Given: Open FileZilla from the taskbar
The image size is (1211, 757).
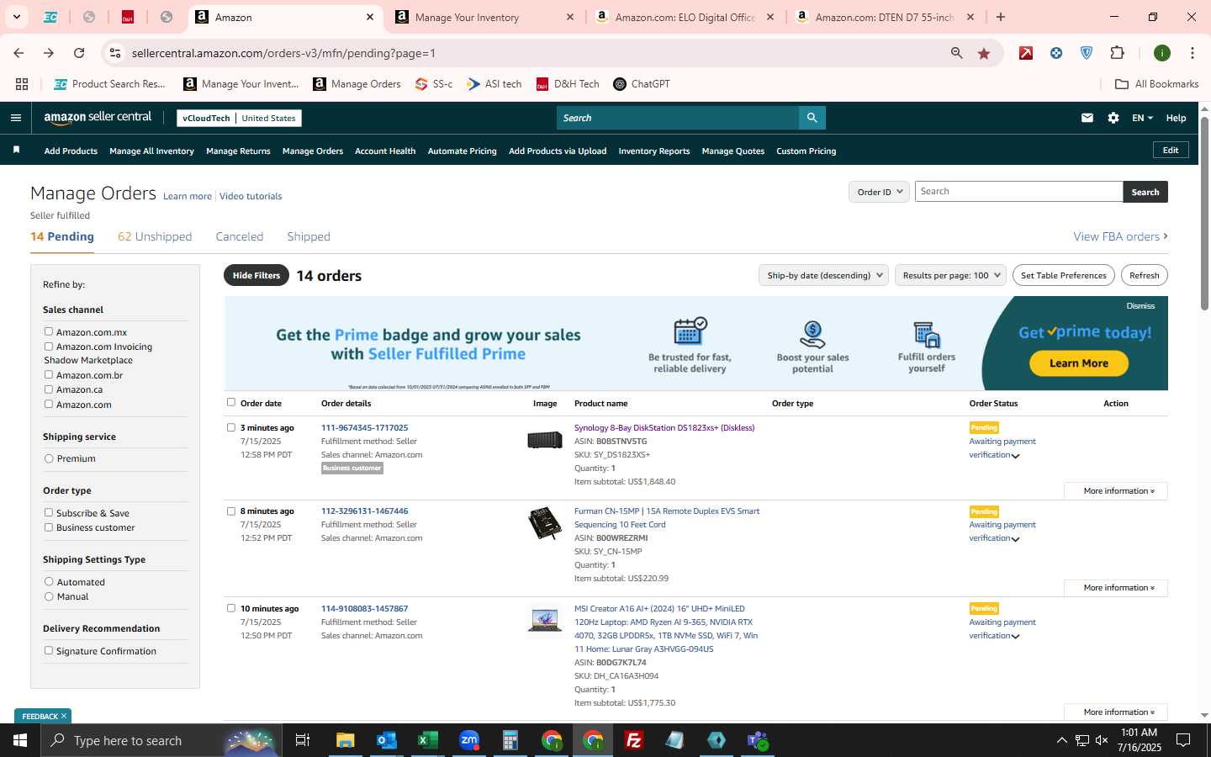Looking at the screenshot, I should pos(634,740).
